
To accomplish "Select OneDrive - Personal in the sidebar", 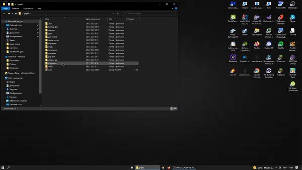I will (17, 57).
